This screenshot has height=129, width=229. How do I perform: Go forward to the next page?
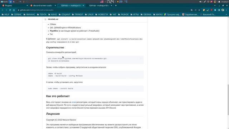point(6,10)
